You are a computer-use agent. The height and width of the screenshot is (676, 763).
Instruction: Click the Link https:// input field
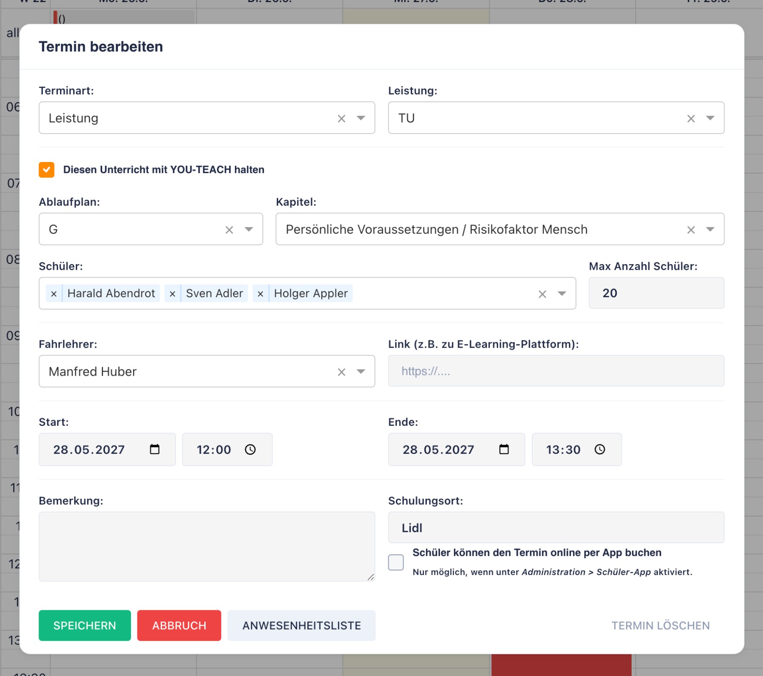coord(556,371)
